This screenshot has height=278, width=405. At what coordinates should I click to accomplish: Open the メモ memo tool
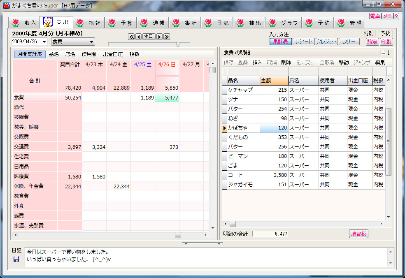(x=387, y=16)
